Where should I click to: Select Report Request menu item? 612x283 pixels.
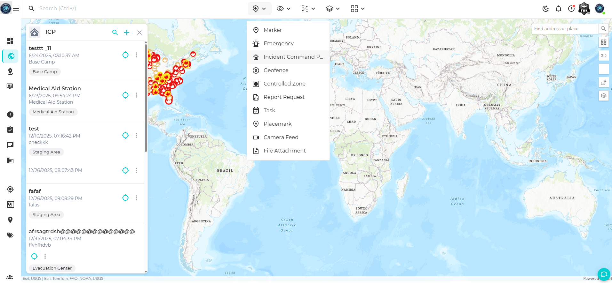[288, 97]
